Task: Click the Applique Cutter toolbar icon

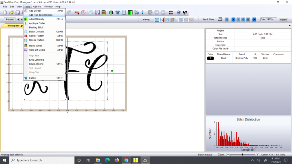Action: tap(143, 13)
